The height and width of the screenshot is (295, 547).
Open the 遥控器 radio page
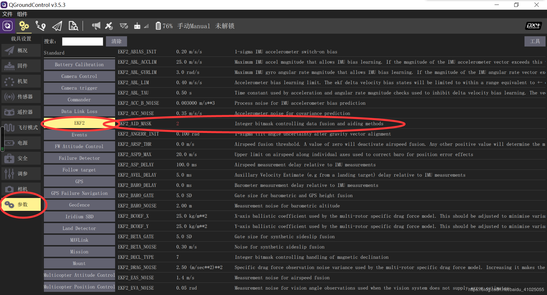tap(21, 112)
